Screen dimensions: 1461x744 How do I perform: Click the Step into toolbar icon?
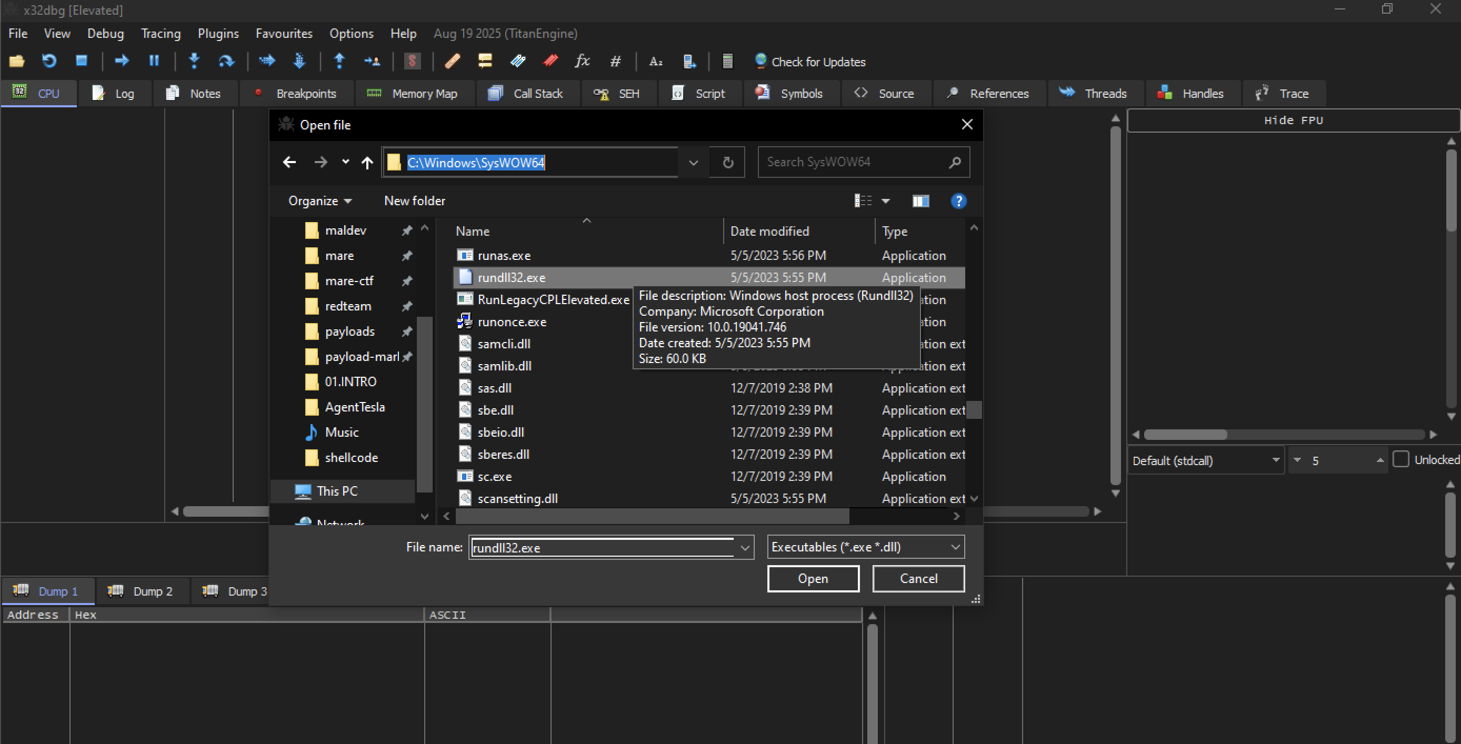click(194, 61)
